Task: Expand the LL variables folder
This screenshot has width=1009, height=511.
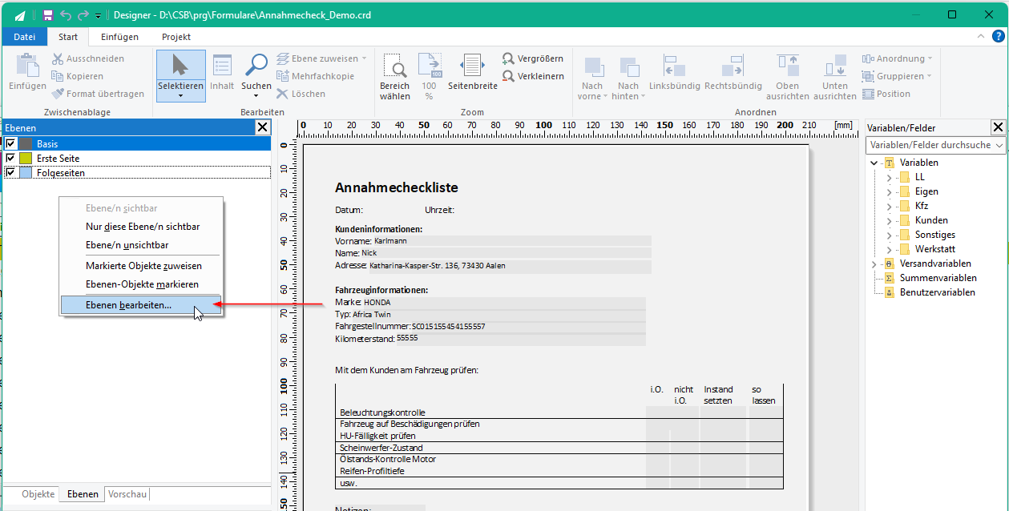Action: 889,177
